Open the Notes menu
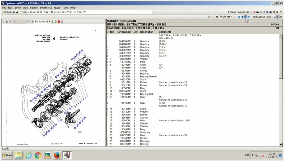284x161 pixels. [57, 8]
